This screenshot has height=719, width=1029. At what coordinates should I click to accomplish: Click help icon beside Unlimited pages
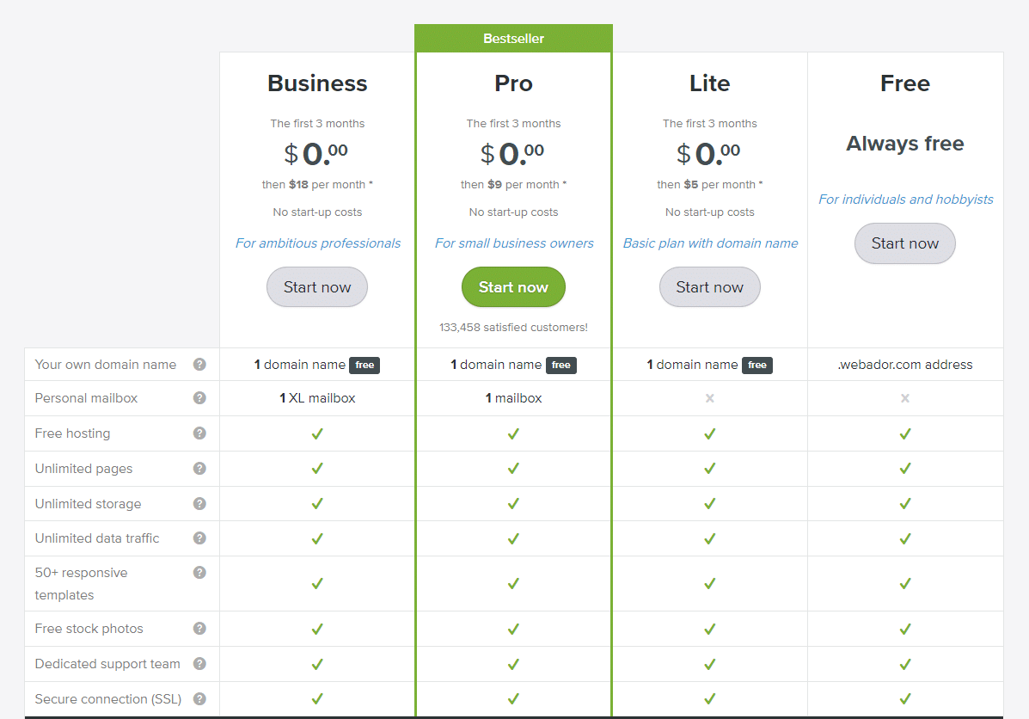199,468
